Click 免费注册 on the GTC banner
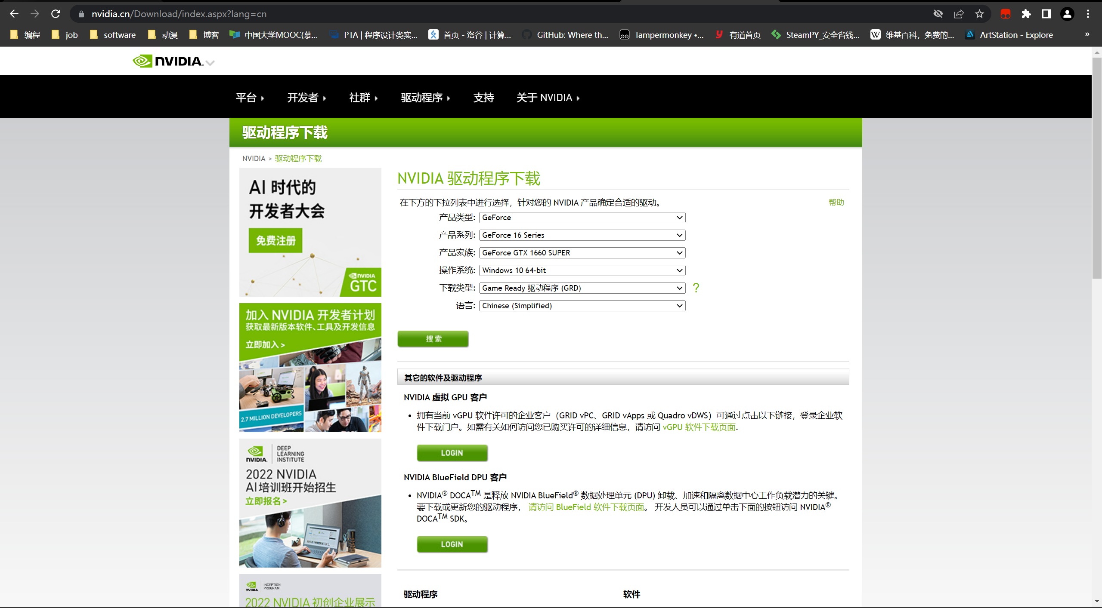The width and height of the screenshot is (1102, 608). pyautogui.click(x=275, y=240)
